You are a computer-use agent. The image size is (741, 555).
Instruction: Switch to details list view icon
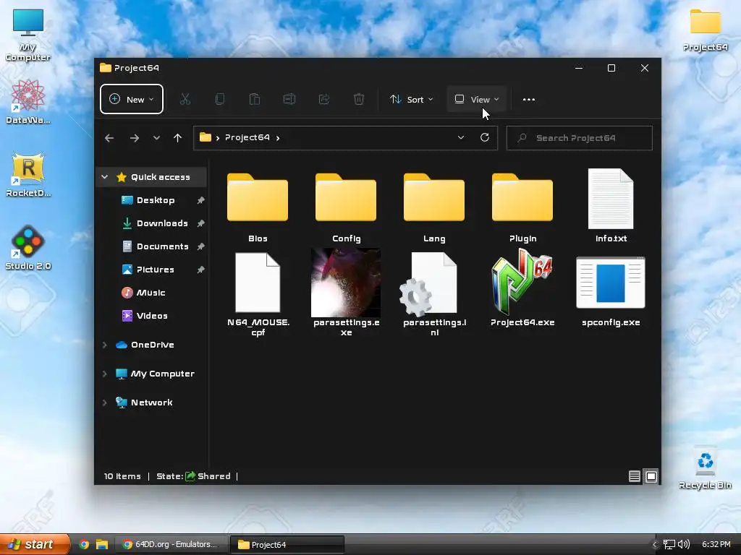tap(634, 476)
